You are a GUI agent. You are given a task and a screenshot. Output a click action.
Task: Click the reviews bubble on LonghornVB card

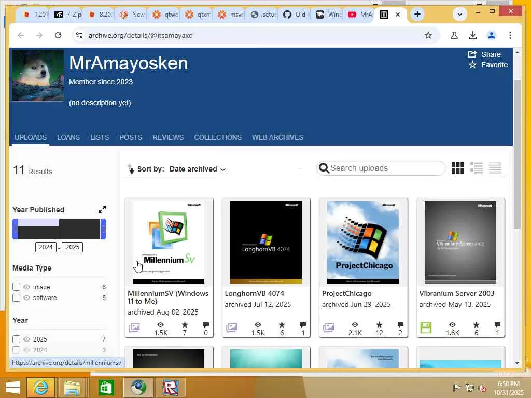tap(303, 325)
